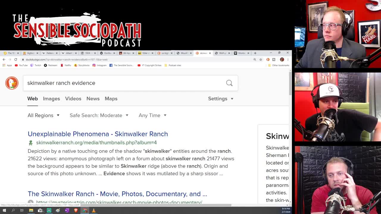Close the skinwalker browser tab
Viewport: 381px width, 214px height.
(x=210, y=53)
